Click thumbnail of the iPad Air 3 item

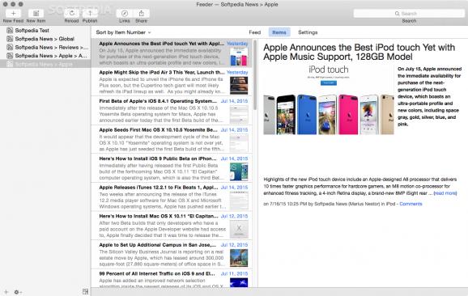click(239, 86)
